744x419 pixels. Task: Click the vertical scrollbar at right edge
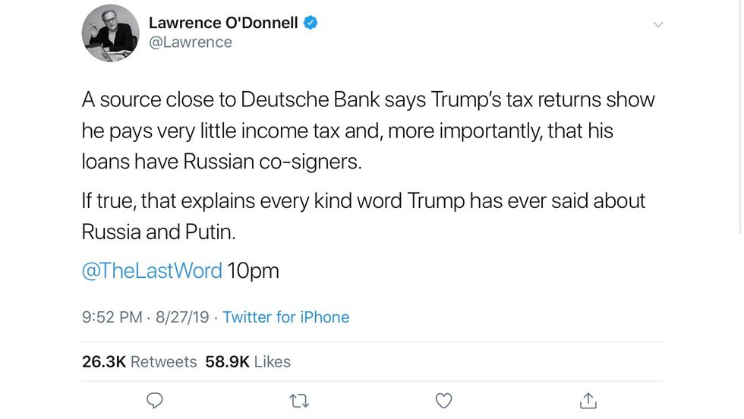[740, 114]
